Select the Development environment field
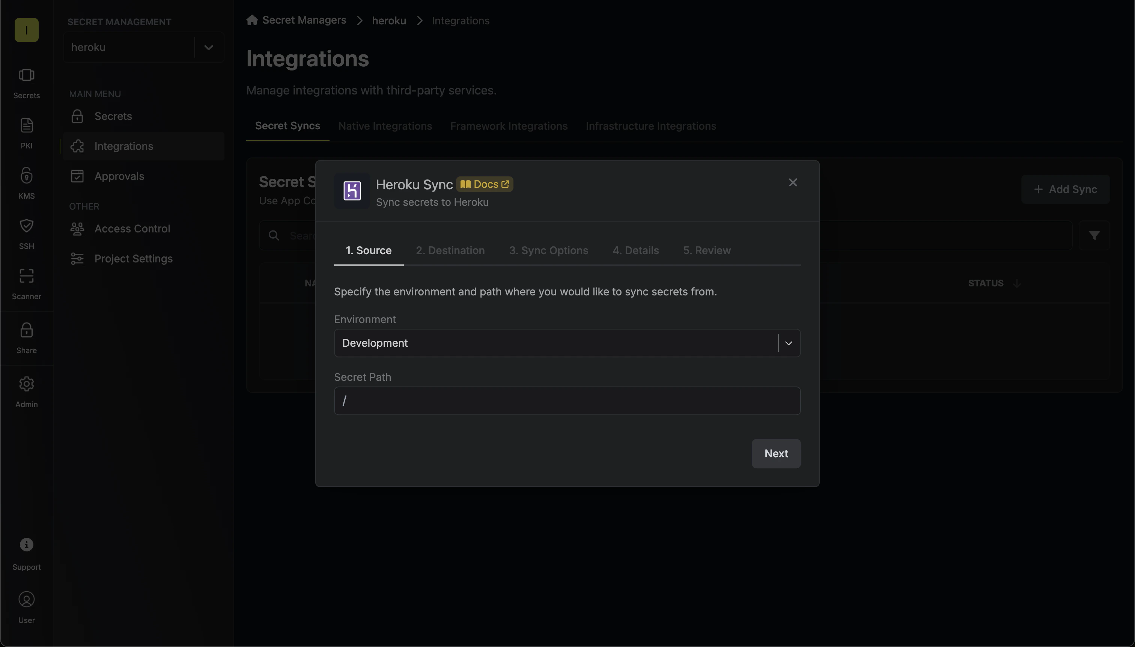The image size is (1135, 647). (567, 343)
